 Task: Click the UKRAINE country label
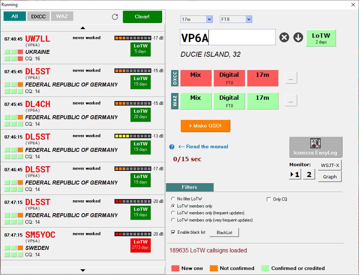(37, 52)
